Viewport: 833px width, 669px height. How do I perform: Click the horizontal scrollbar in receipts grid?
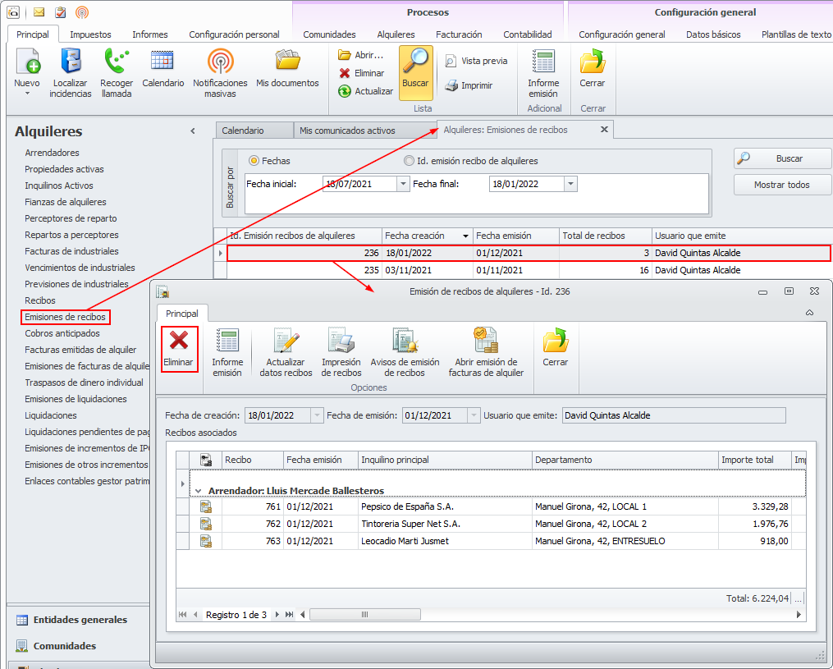click(x=364, y=615)
